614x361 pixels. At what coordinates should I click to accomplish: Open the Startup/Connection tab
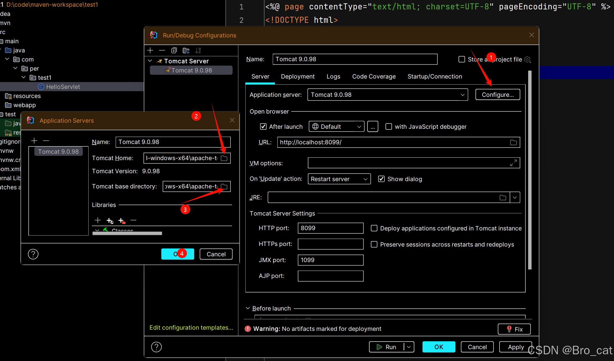pos(434,77)
